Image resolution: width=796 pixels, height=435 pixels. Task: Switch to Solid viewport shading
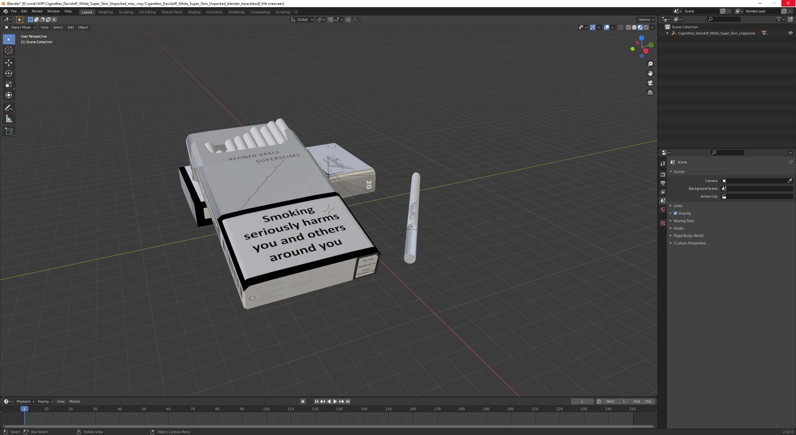click(x=634, y=27)
